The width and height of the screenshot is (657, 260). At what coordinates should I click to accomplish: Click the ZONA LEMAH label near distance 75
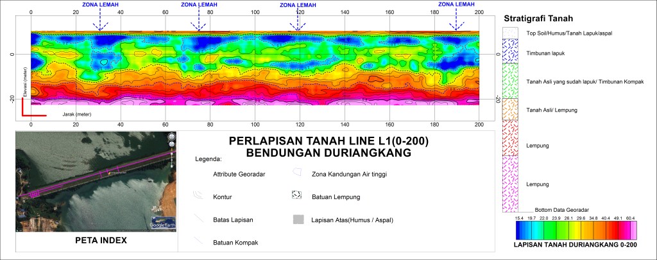click(x=199, y=4)
